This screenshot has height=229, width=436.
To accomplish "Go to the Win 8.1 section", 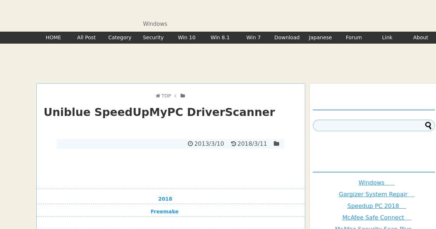I will coord(220,37).
